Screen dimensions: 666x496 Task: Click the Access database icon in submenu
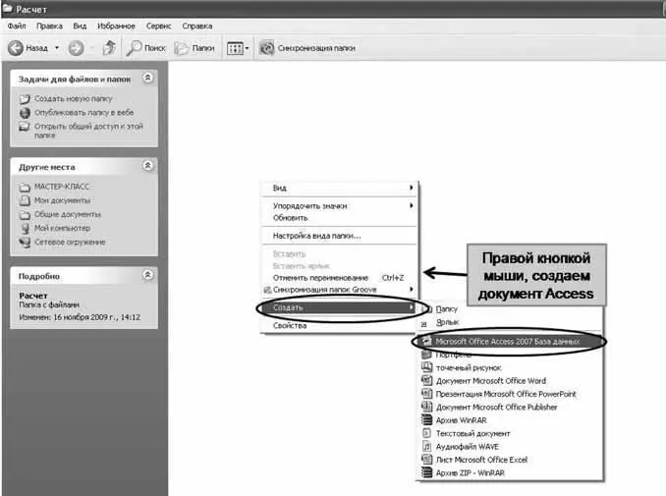pos(426,341)
